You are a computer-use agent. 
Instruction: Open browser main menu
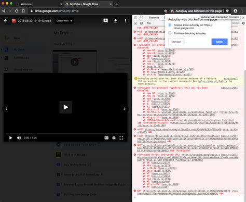242,11
